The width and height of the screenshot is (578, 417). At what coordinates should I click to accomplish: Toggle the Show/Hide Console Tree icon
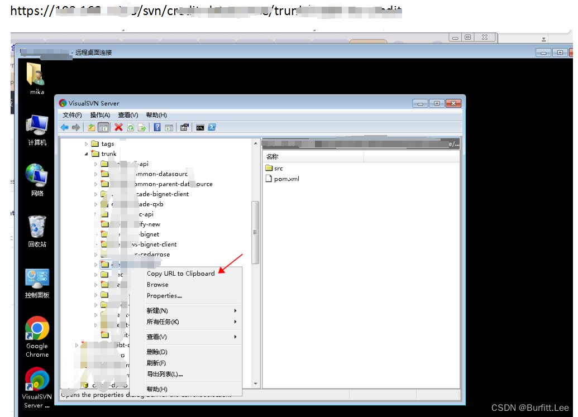point(103,127)
